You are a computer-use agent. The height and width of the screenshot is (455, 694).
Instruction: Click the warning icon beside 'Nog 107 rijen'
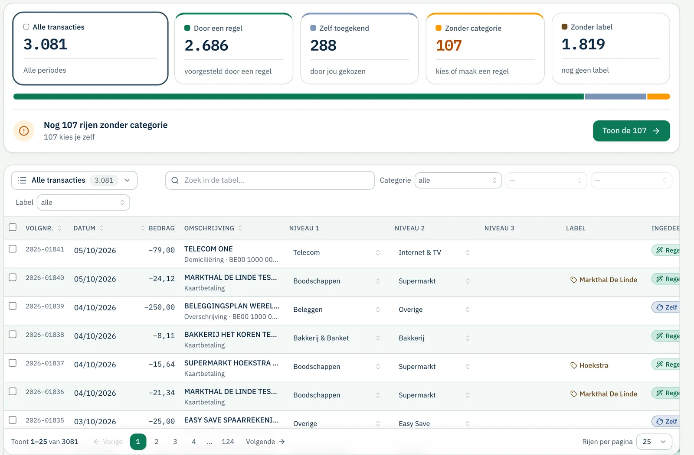coord(24,131)
